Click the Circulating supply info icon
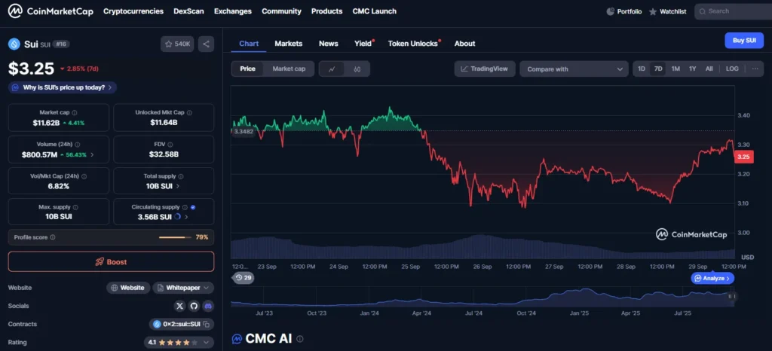The image size is (772, 351). pyautogui.click(x=185, y=207)
